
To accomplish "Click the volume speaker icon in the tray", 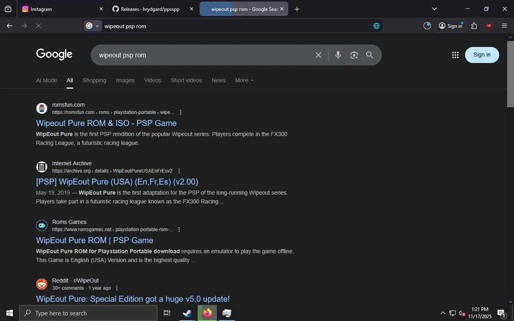I will [462, 313].
